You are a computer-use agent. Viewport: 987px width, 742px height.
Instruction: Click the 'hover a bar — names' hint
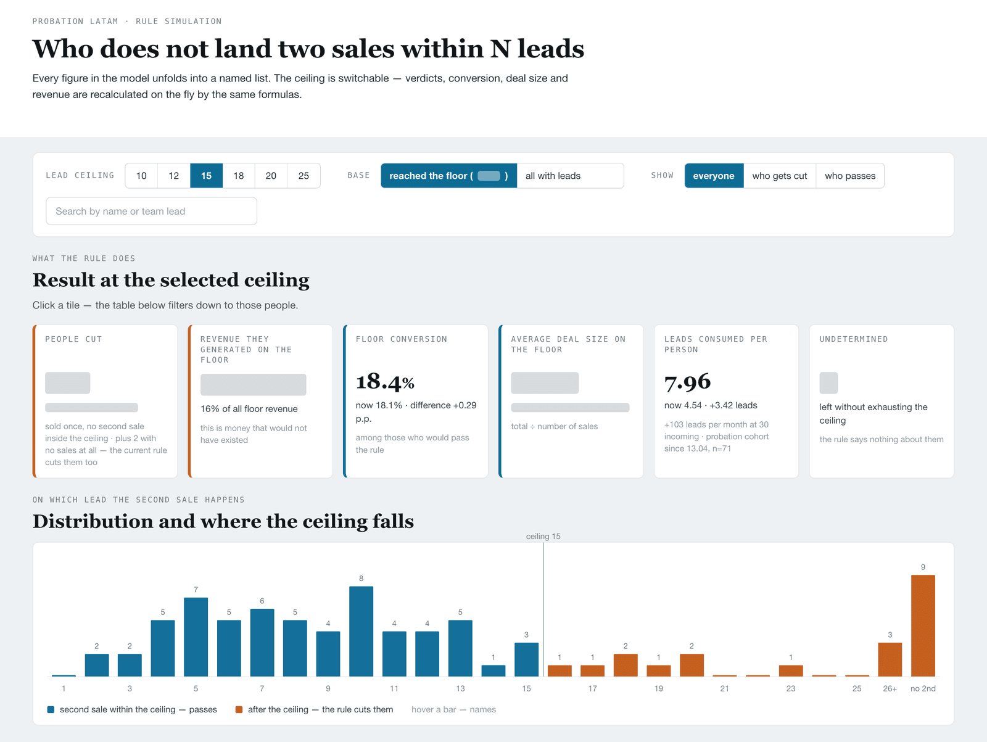pos(454,710)
